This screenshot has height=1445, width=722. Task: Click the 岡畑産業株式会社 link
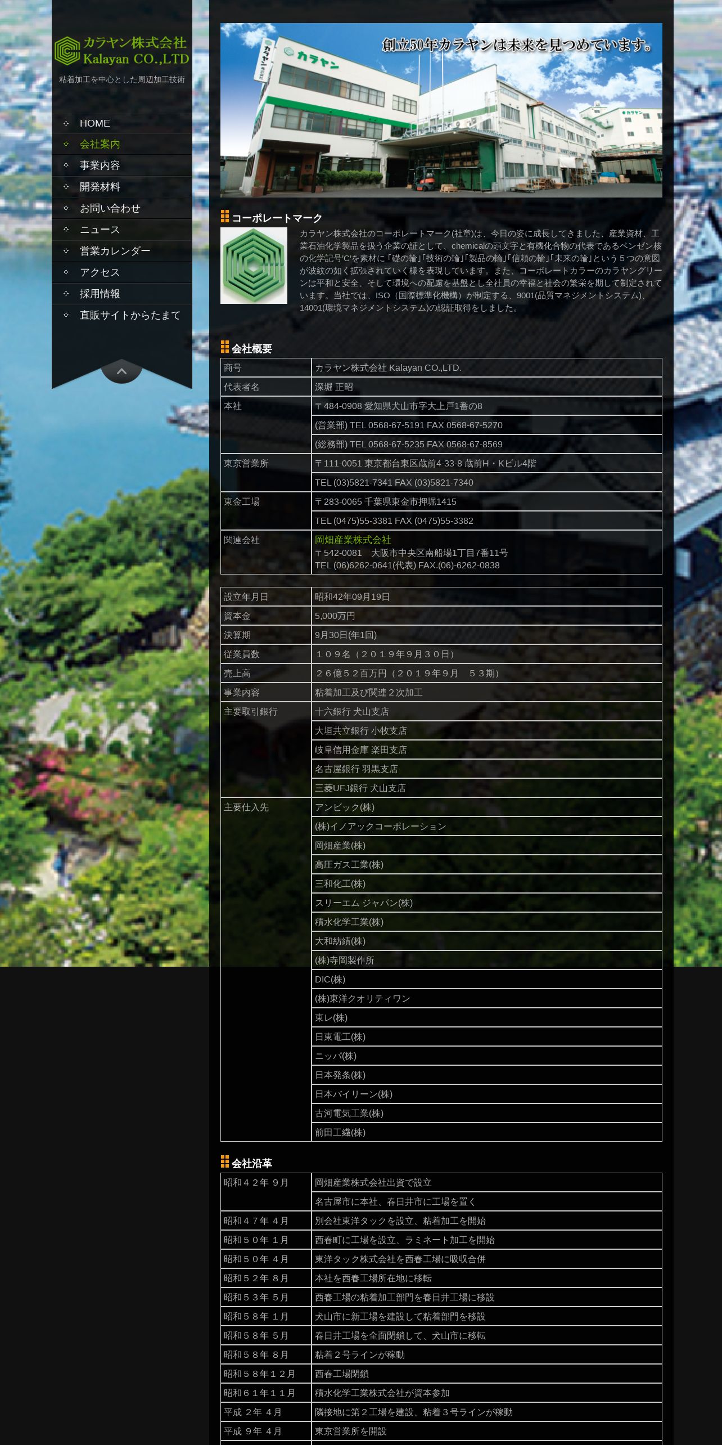[353, 540]
